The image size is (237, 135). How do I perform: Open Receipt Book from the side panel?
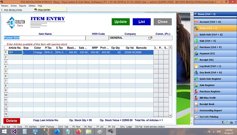(x=215, y=104)
